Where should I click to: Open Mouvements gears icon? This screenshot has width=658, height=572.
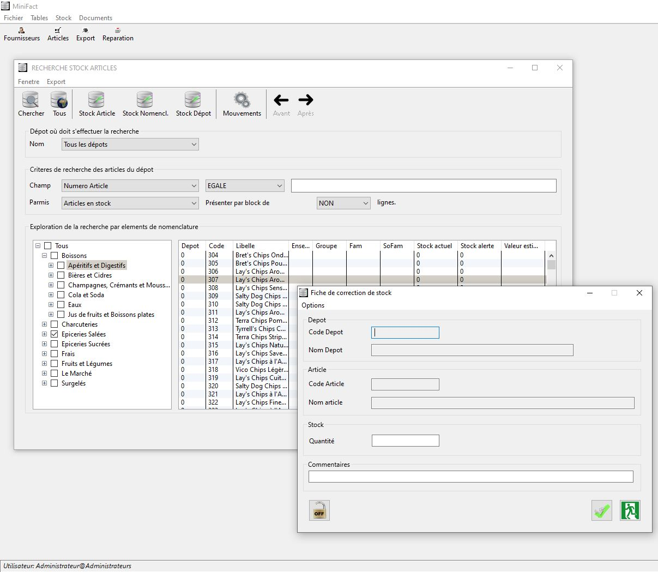coord(242,101)
